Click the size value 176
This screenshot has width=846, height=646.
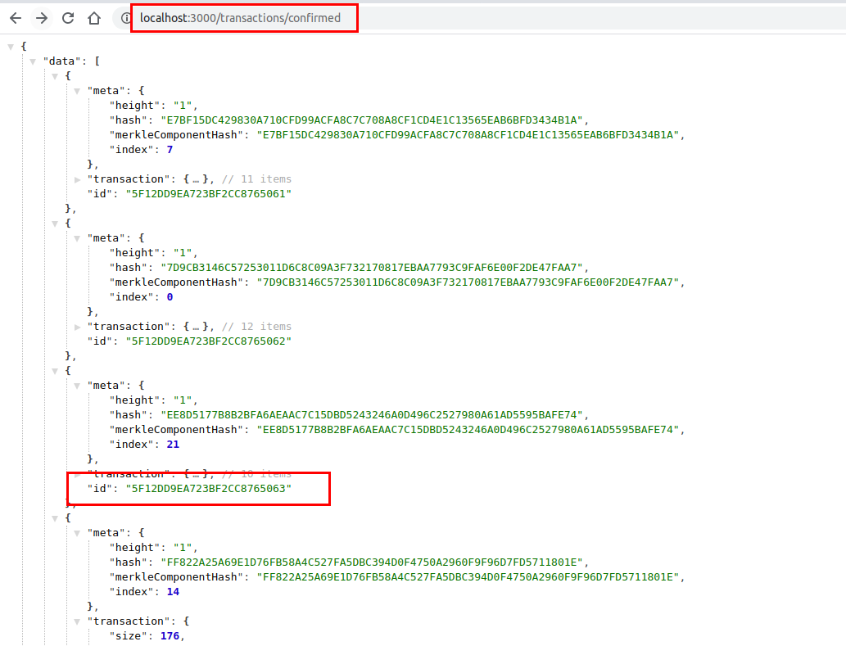tap(170, 635)
